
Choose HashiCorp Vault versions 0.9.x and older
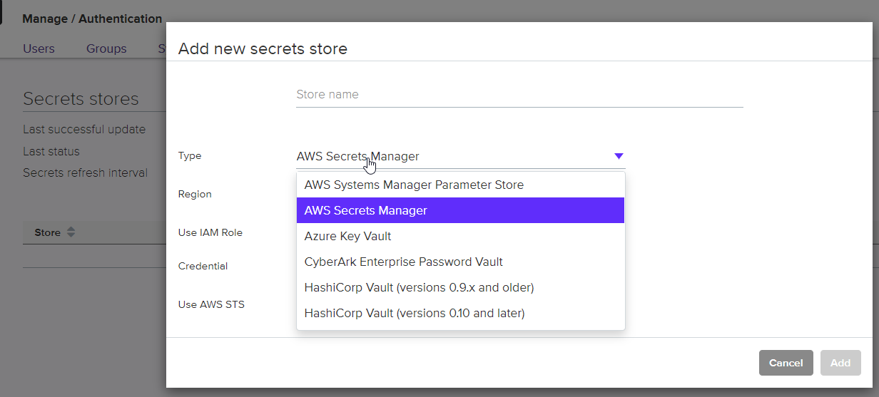point(419,287)
